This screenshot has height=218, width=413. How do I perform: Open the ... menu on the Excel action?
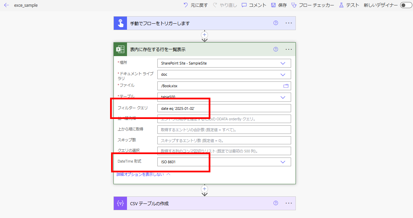(289, 49)
